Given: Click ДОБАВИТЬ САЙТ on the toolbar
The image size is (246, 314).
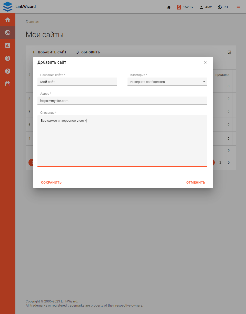Looking at the screenshot, I should [x=49, y=52].
